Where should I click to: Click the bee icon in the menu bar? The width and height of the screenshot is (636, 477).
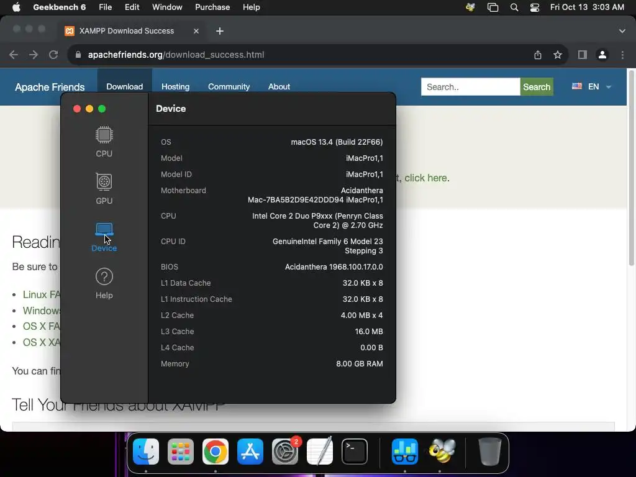(x=471, y=7)
